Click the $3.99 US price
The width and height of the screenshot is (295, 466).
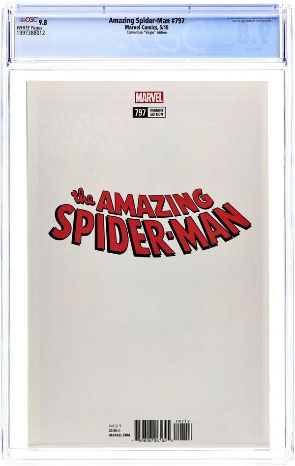(115, 431)
